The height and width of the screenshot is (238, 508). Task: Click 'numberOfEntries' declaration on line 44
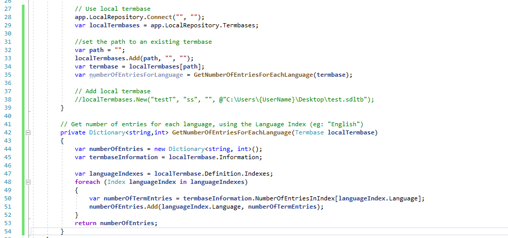click(x=117, y=149)
